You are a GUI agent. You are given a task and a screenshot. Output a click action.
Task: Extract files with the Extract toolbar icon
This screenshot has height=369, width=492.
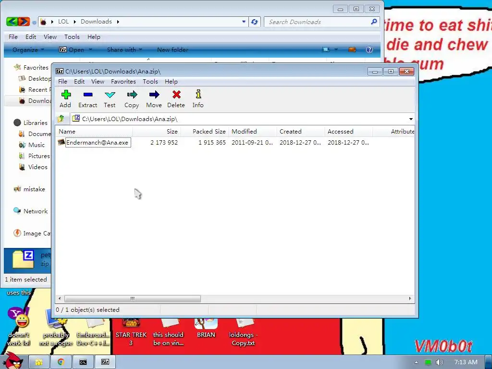point(87,99)
